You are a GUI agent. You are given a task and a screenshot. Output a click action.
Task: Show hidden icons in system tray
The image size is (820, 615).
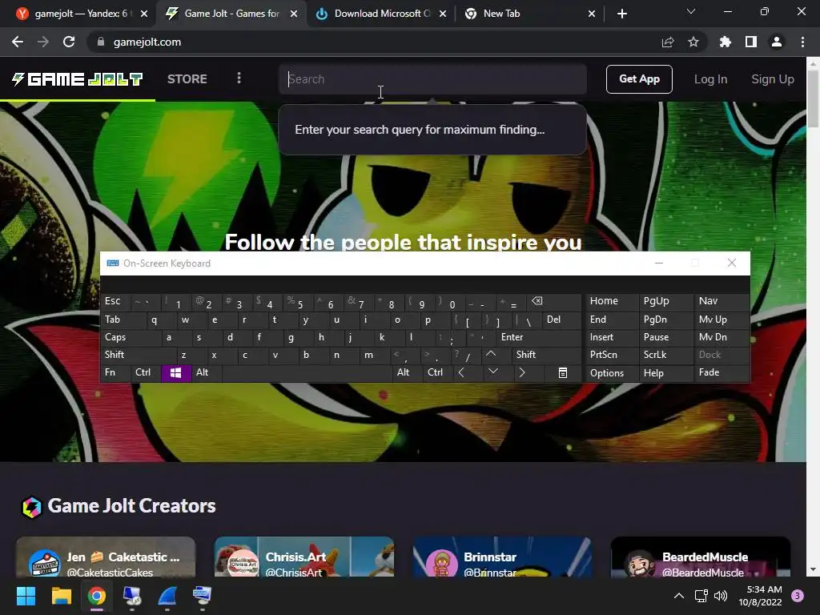pyautogui.click(x=679, y=596)
